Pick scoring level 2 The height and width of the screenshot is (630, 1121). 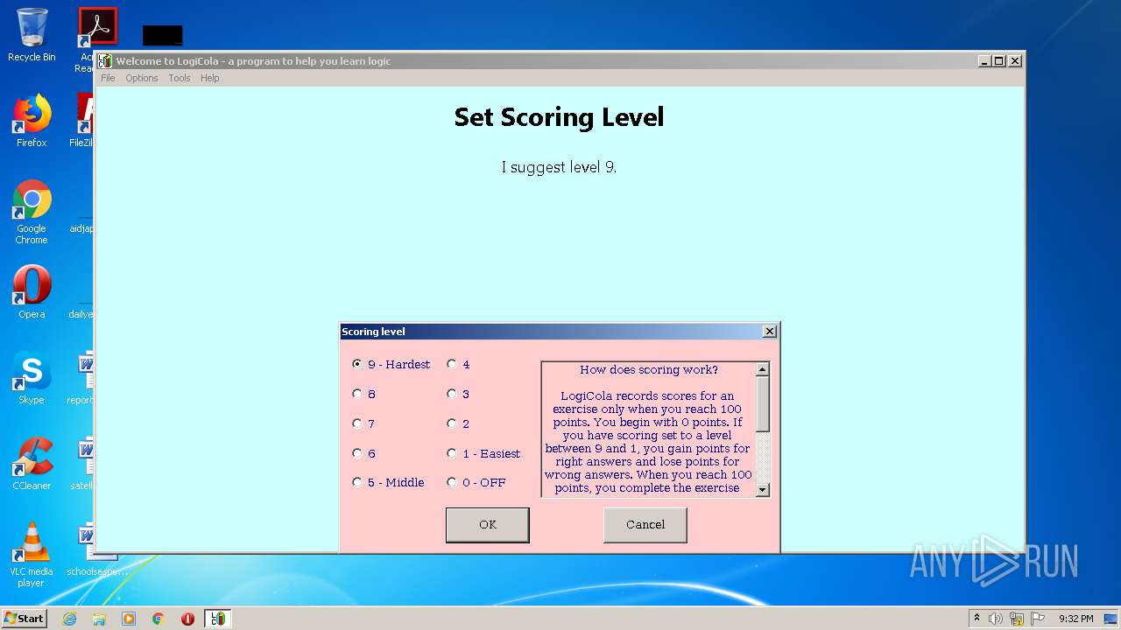(459, 423)
